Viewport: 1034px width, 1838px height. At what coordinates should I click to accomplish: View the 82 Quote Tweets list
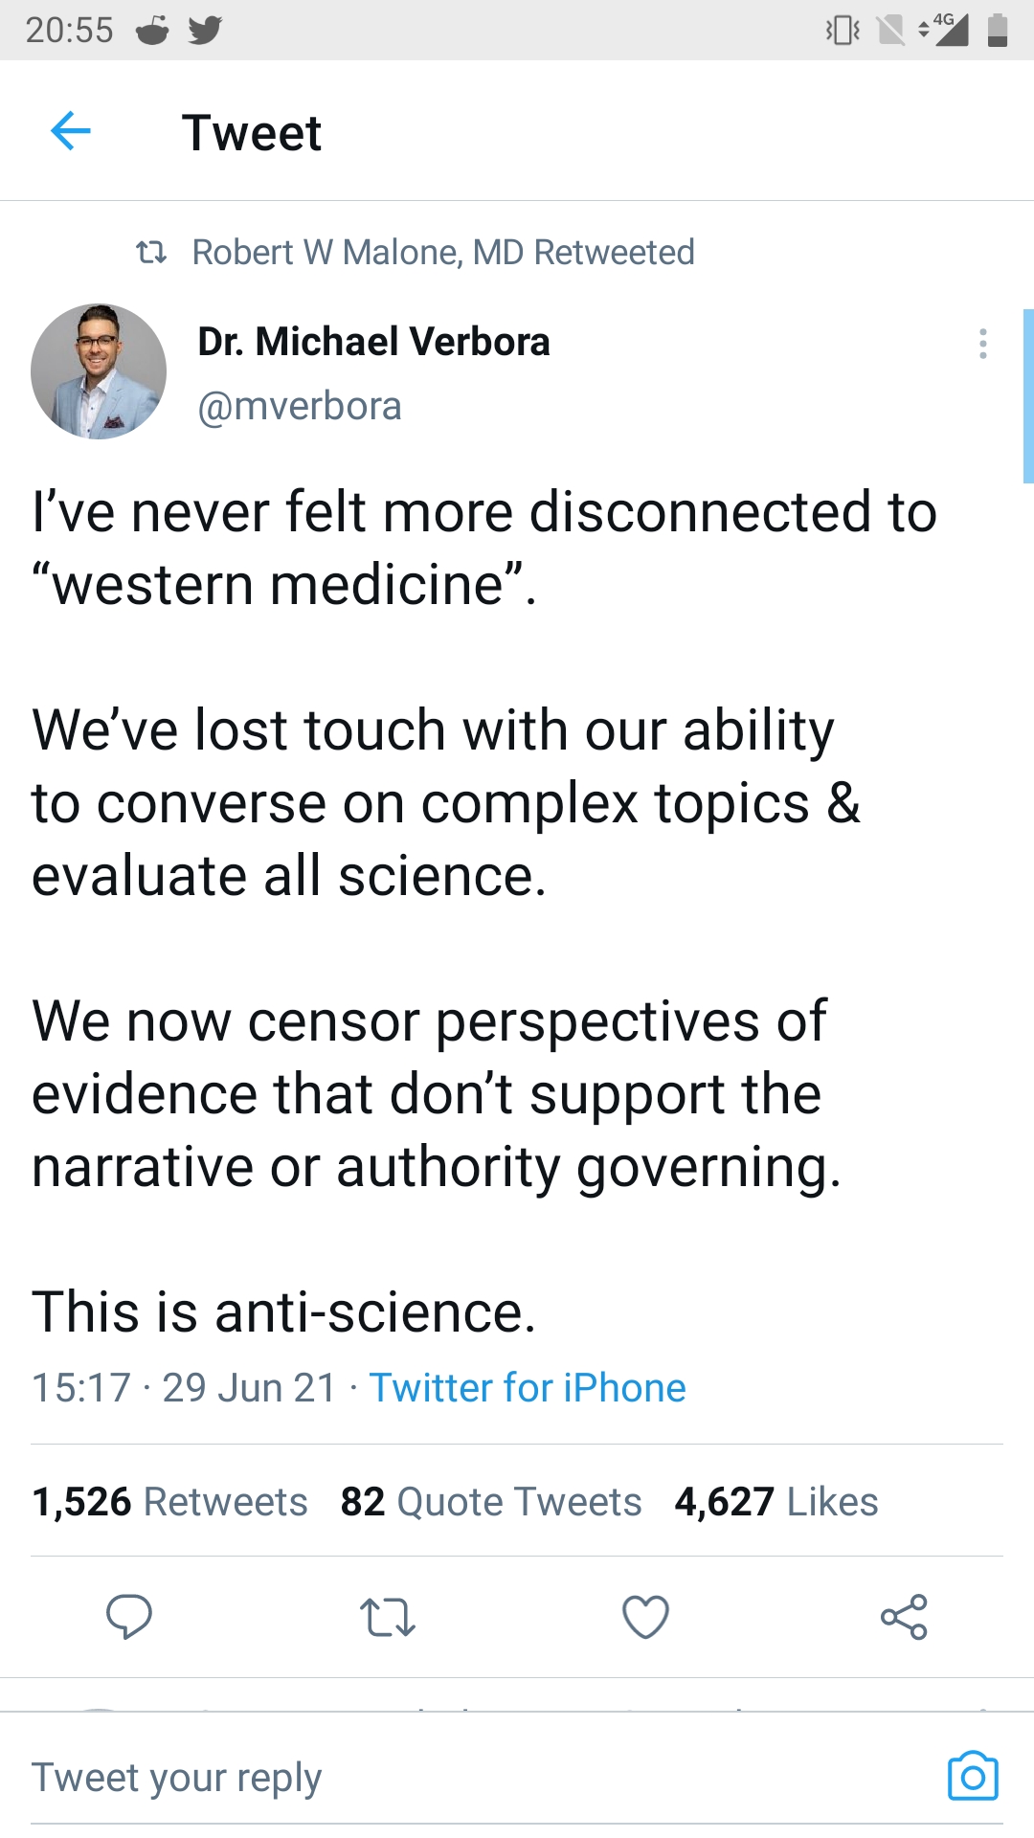tap(491, 1502)
